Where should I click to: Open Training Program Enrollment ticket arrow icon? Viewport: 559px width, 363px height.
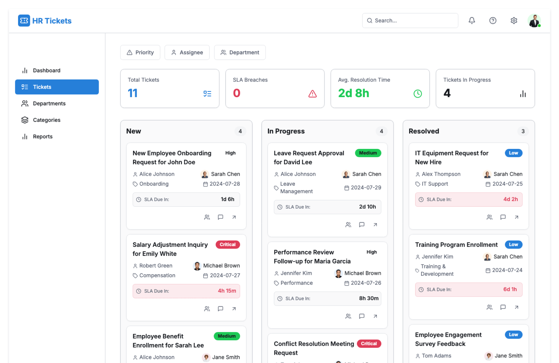[x=516, y=307]
